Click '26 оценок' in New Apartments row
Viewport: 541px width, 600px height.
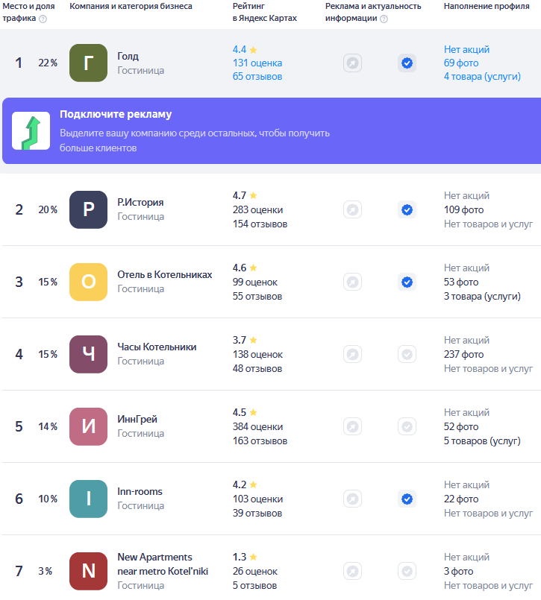pyautogui.click(x=255, y=572)
